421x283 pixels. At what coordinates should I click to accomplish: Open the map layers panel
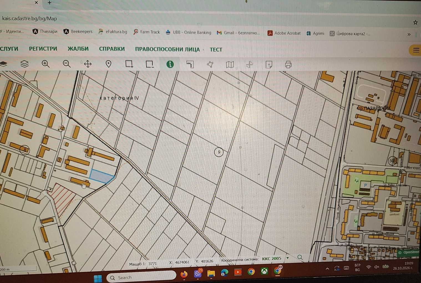coord(24,64)
